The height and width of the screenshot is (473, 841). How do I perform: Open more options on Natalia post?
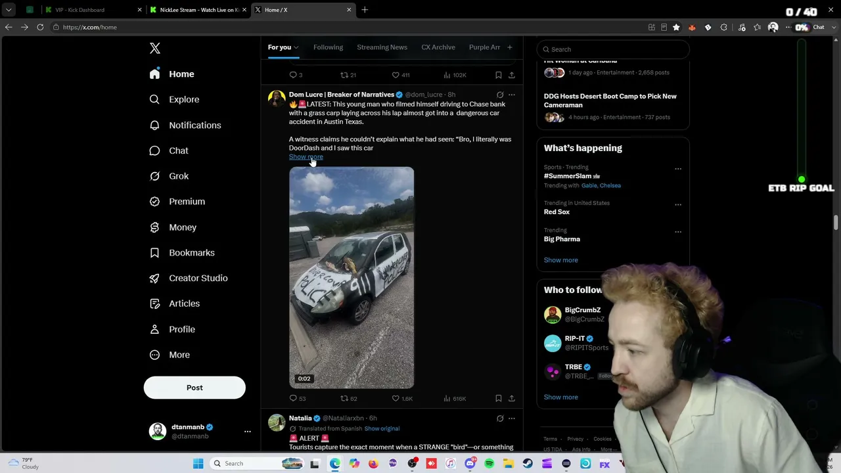(x=512, y=418)
